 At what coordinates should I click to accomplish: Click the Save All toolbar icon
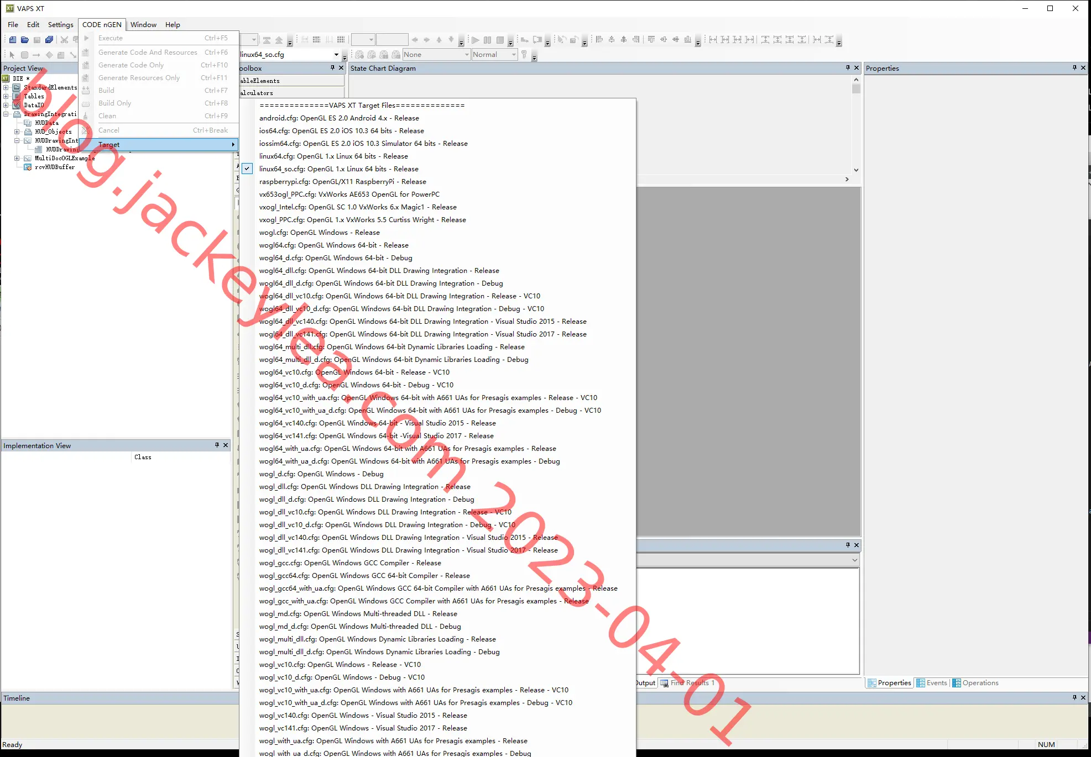[49, 40]
